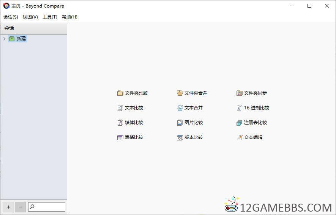Image resolution: width=336 pixels, height=215 pixels.
Task: Click the 文件夹比较 label
Action: tap(136, 93)
